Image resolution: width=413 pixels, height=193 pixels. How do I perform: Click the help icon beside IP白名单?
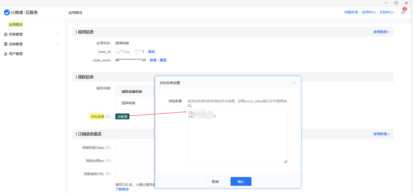107,117
